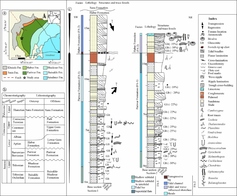The width and height of the screenshot is (237, 196).
Task: Click the Shallow subtidal facies swatch
Action: 134,177
